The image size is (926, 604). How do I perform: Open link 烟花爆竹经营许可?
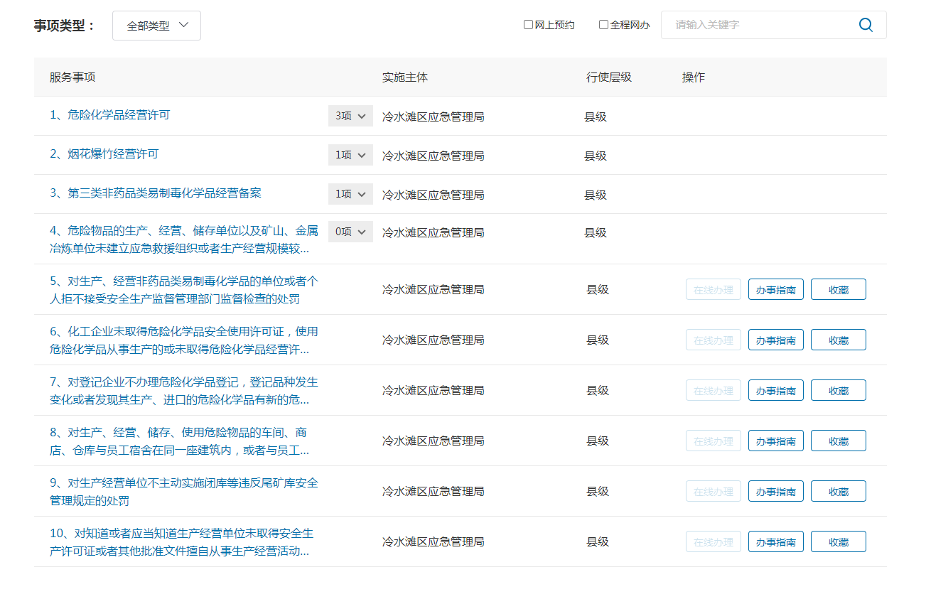tap(104, 154)
